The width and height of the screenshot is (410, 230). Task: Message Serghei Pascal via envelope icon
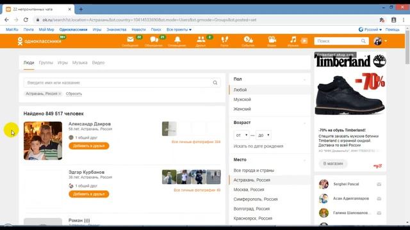tap(379, 185)
